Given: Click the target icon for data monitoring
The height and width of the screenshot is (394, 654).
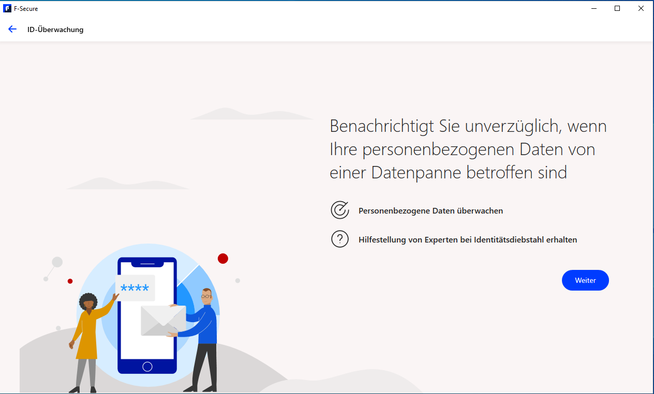Looking at the screenshot, I should [x=340, y=210].
